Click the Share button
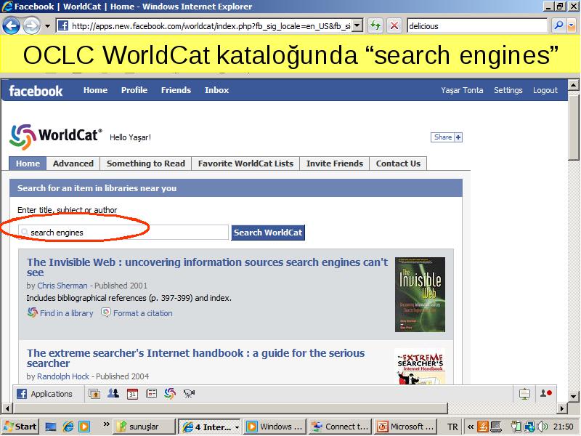 447,137
